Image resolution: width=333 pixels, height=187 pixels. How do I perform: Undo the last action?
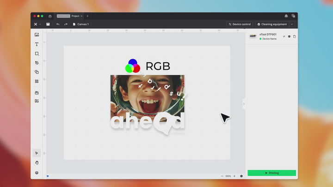point(58,24)
